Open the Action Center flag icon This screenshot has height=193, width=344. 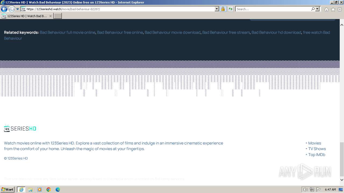click(318, 190)
